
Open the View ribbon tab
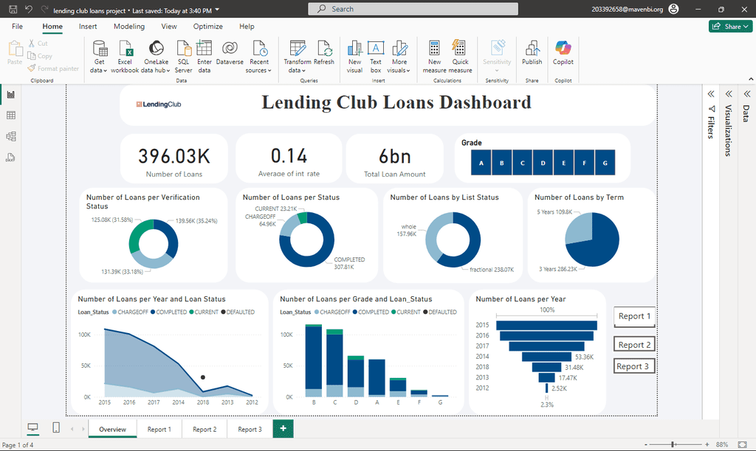pyautogui.click(x=169, y=27)
